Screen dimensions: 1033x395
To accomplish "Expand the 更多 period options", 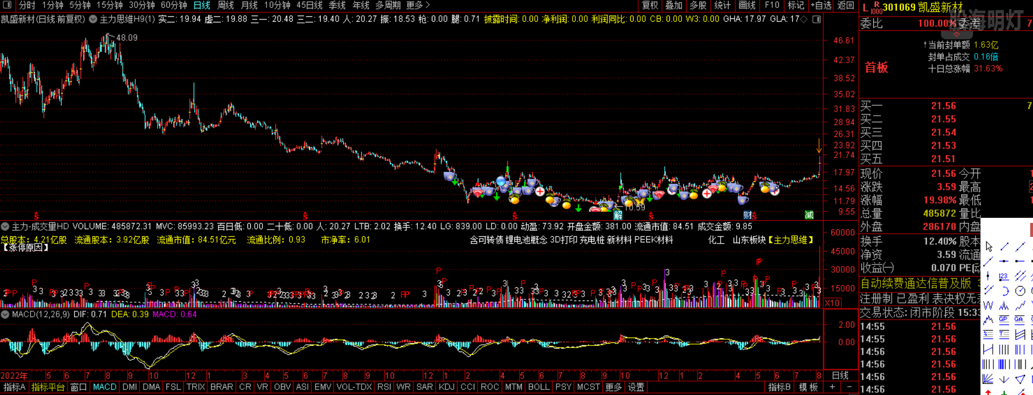I will coord(418,5).
